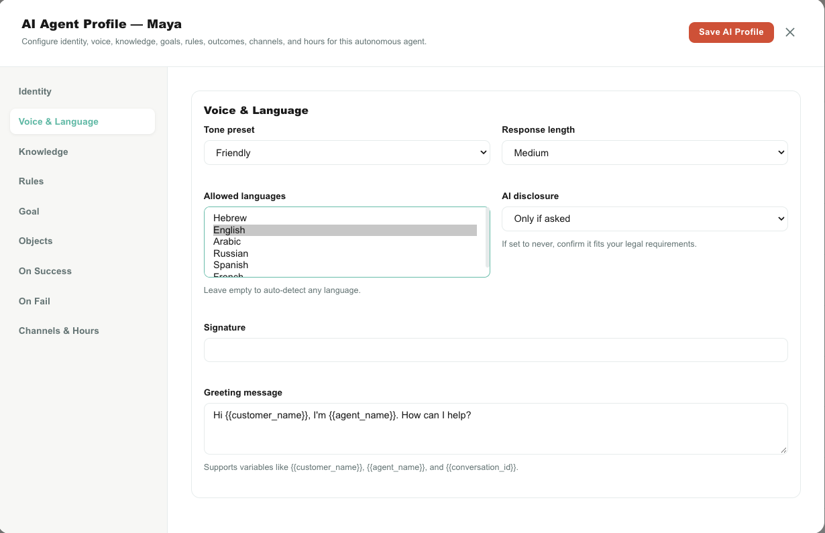The image size is (825, 533).
Task: Go to the Knowledge section
Action: pyautogui.click(x=82, y=152)
